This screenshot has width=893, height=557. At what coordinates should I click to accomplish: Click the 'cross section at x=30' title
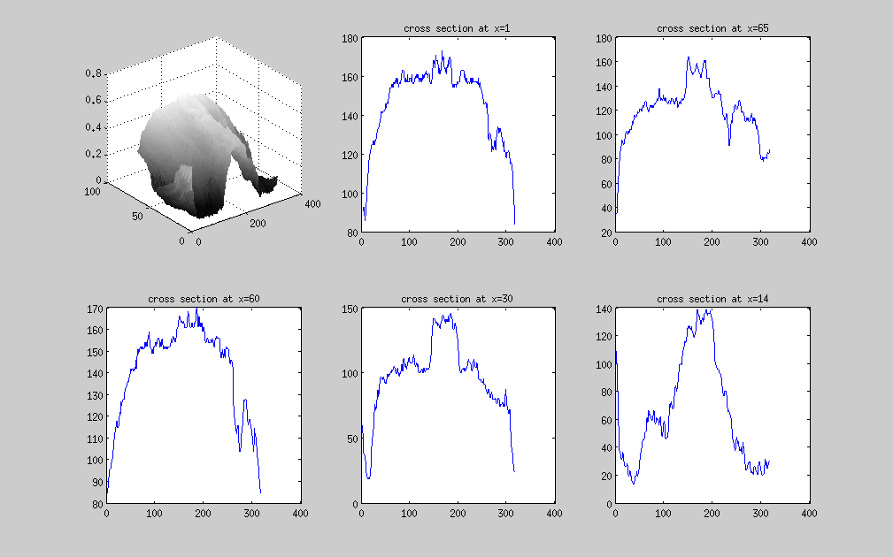tap(457, 299)
